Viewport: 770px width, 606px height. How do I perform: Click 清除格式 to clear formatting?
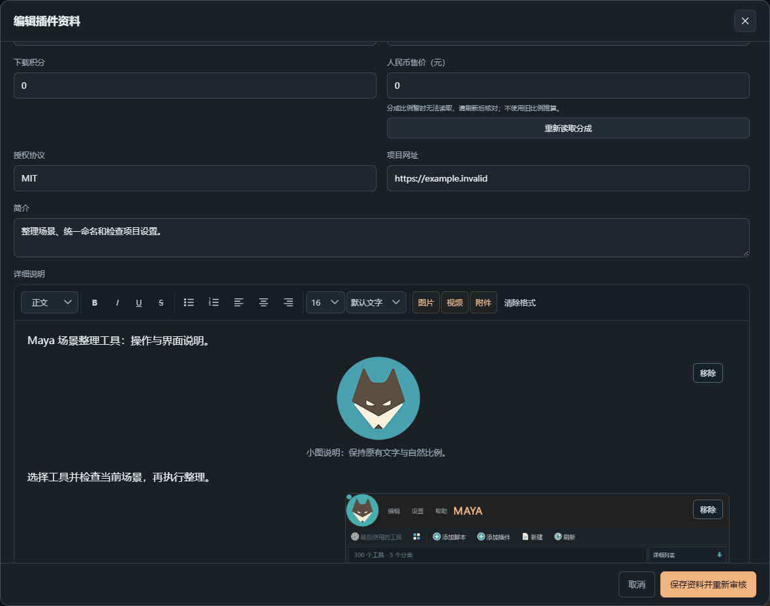520,303
